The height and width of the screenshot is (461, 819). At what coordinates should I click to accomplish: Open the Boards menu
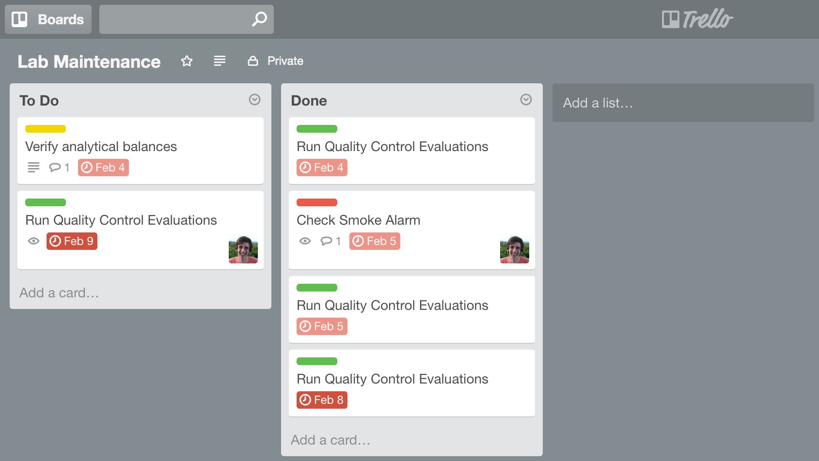pyautogui.click(x=48, y=19)
